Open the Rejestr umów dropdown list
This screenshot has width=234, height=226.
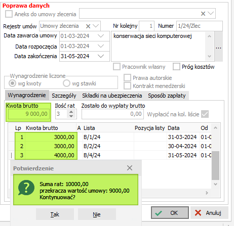96,26
